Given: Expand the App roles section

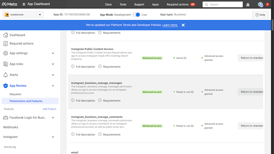Looking at the screenshot, I should [53, 64].
